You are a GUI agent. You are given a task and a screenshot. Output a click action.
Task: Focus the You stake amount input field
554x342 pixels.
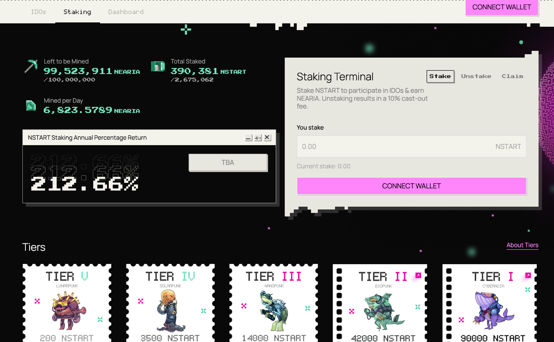coord(411,147)
